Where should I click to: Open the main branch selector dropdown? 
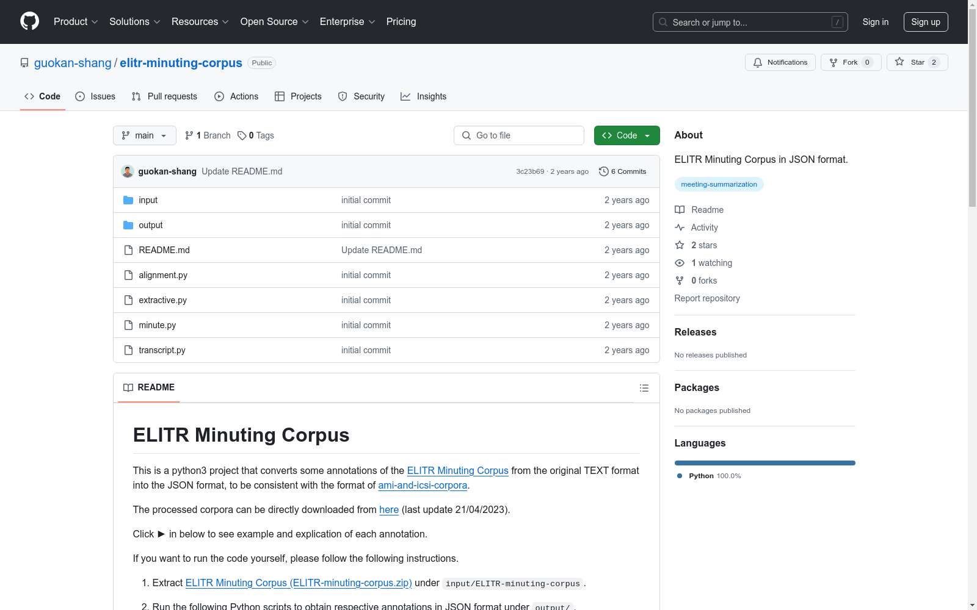(145, 135)
